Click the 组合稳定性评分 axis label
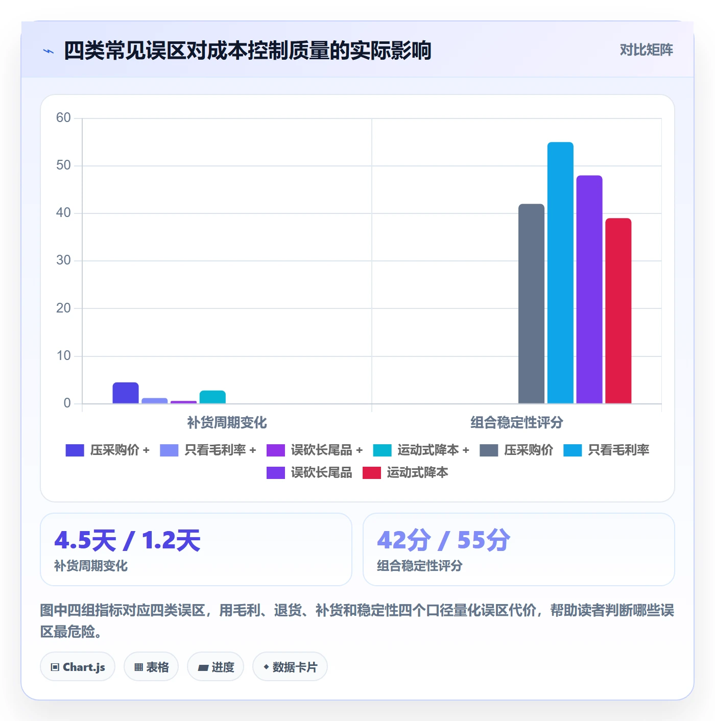This screenshot has height=721, width=715. pyautogui.click(x=517, y=423)
